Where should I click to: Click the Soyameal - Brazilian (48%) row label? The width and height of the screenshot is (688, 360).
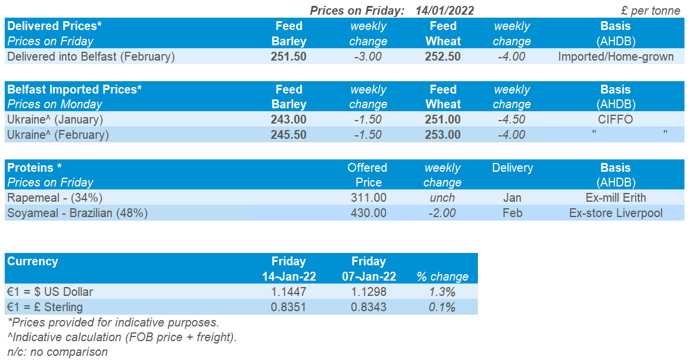(x=77, y=213)
